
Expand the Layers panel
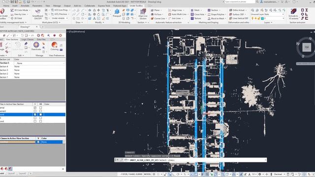tap(268, 22)
